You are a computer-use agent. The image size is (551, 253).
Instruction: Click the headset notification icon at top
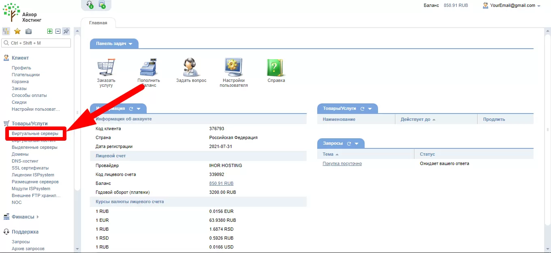90,4
